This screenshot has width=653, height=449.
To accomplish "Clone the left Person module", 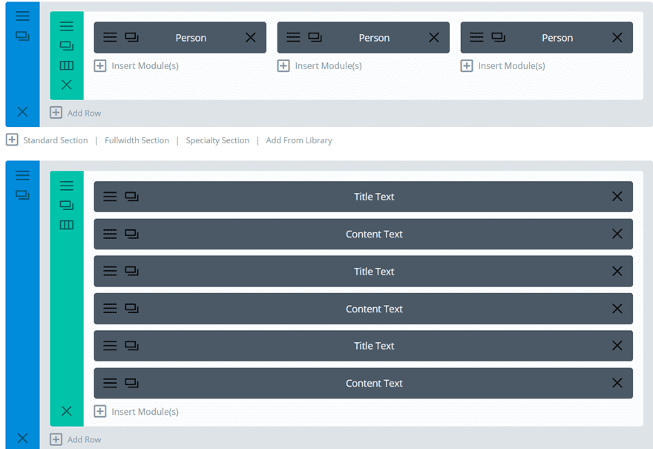I will coord(131,38).
